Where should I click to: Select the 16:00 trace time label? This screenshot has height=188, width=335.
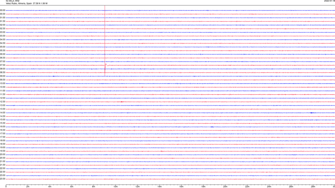coord(2,127)
